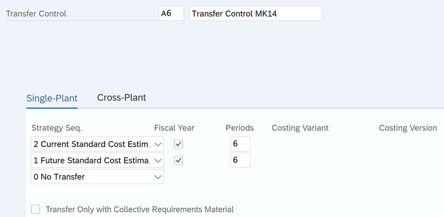Expand the Future Standard Cost Estimate dropdown
This screenshot has height=217, width=444.
[x=158, y=161]
